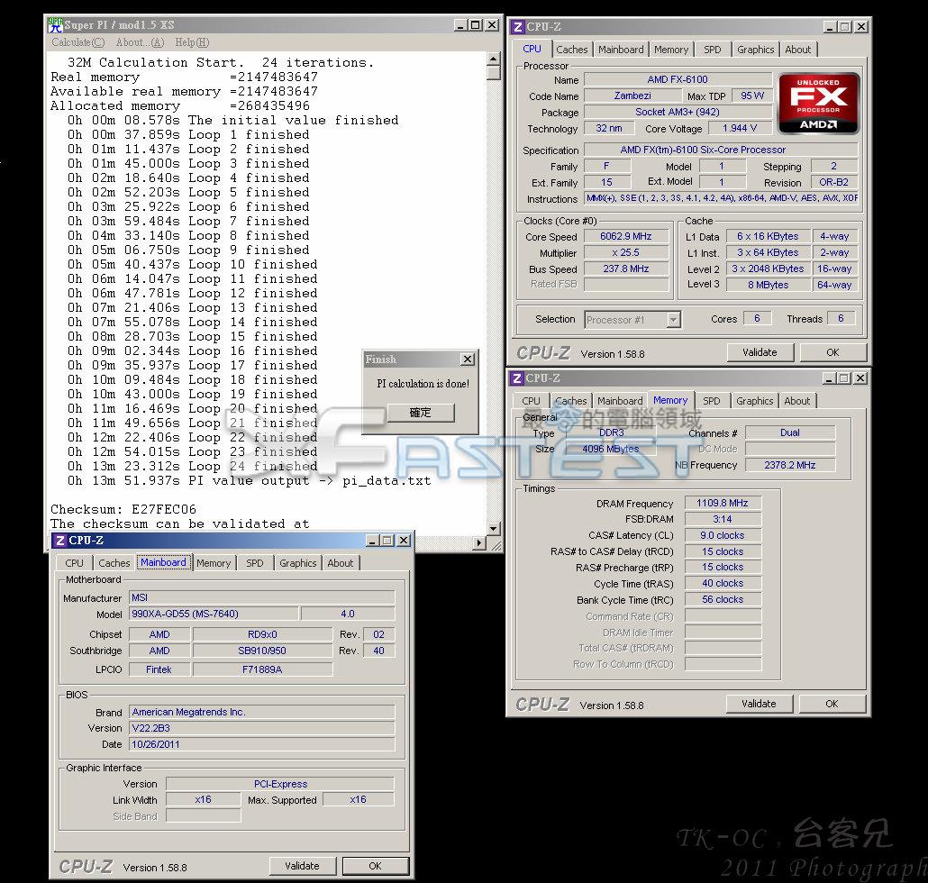Click the NB Frequency value 2378.2 MHz

790,465
